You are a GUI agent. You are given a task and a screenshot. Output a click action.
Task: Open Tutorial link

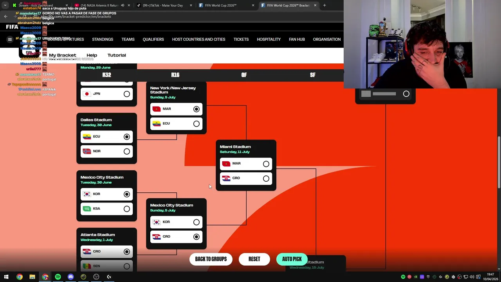click(117, 55)
